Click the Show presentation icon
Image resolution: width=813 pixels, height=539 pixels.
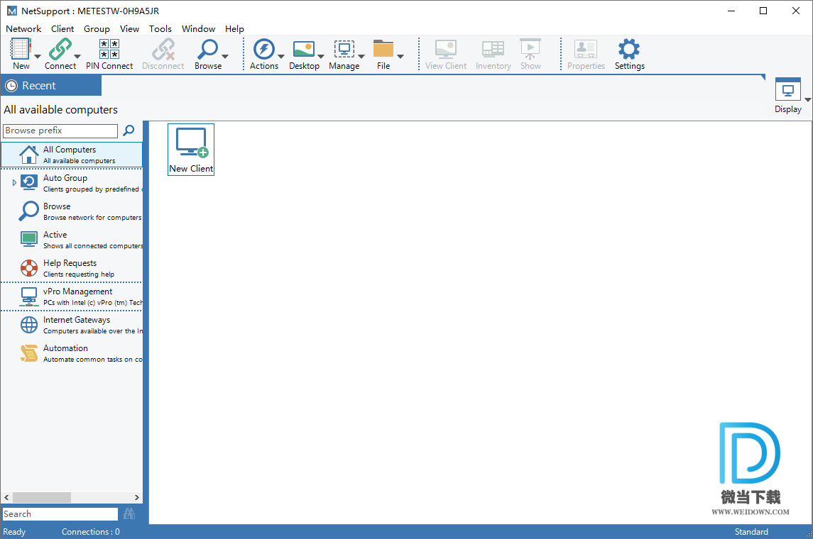[530, 50]
